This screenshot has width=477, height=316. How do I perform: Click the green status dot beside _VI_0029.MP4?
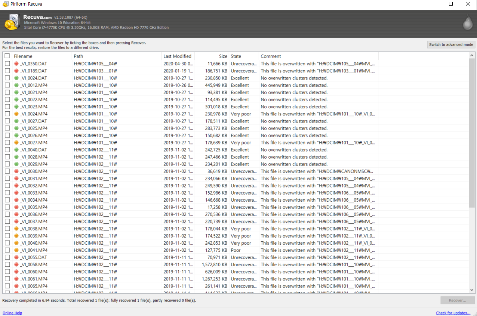pos(16,164)
